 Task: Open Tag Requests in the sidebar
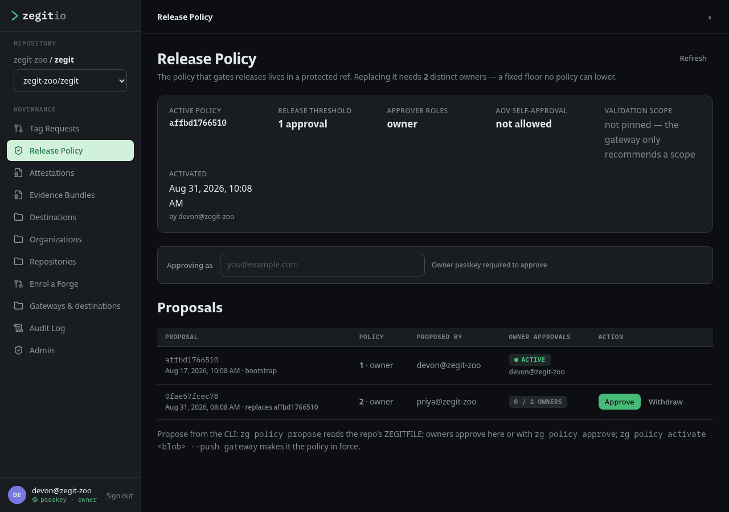point(70,129)
